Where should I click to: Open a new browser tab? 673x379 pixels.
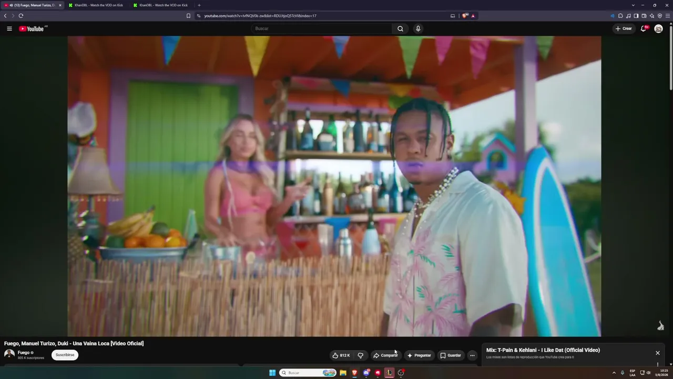tap(199, 5)
